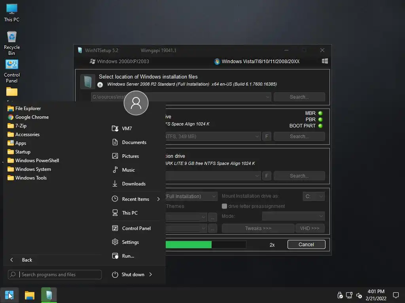Click the security tray icon

pos(340,295)
